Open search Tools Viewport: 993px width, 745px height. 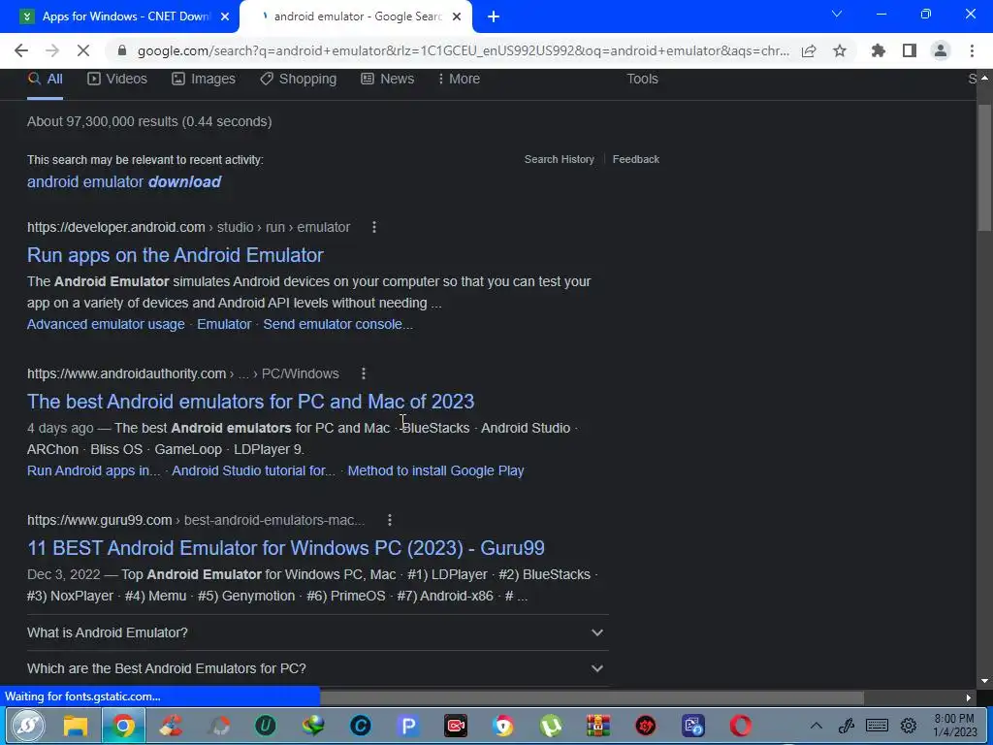[642, 79]
